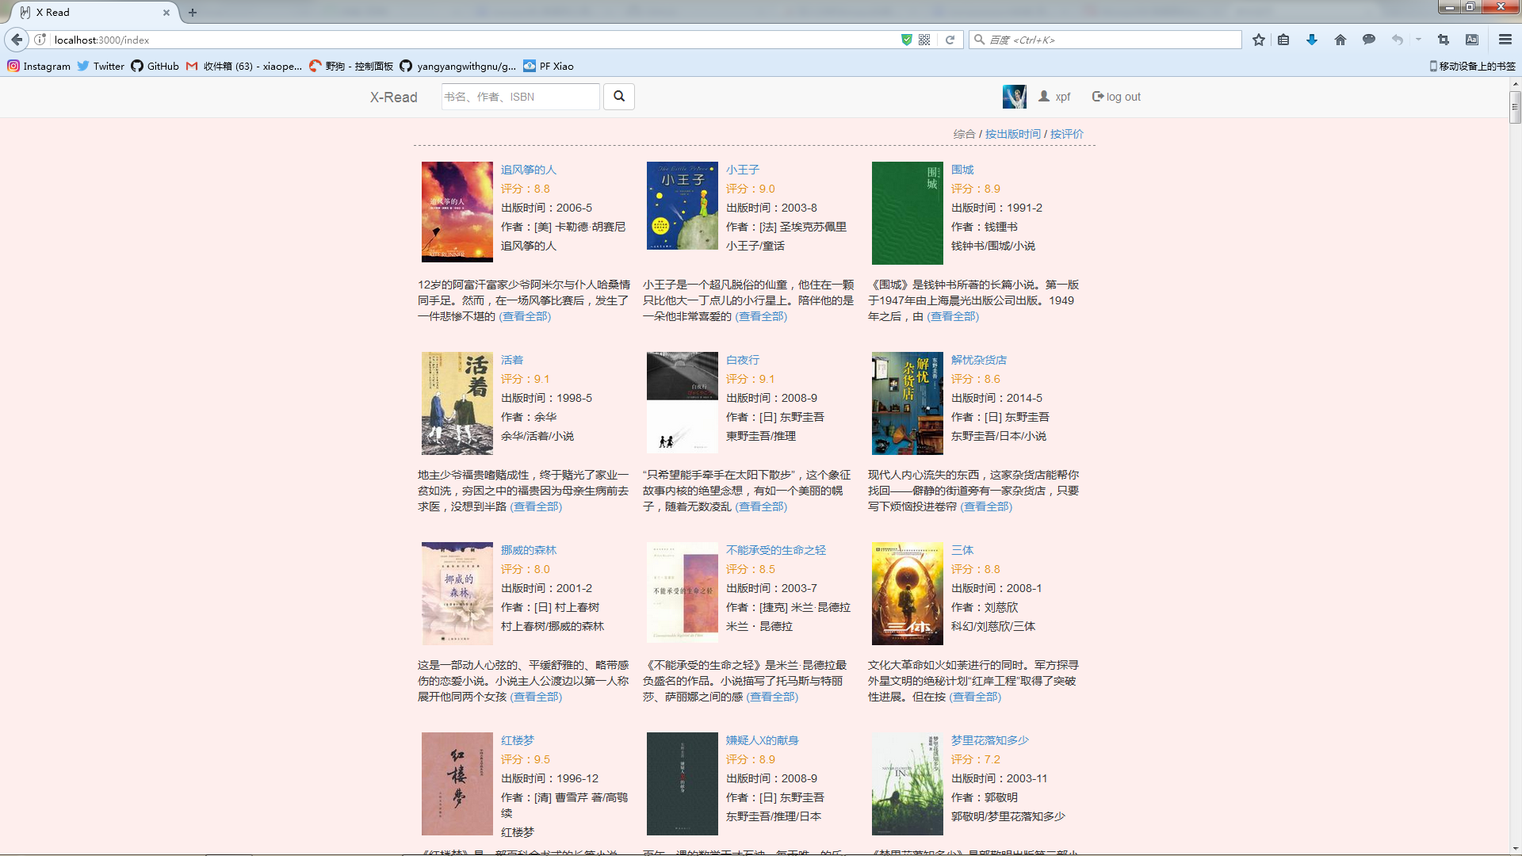Open the browser hamburger menu
This screenshot has height=856, width=1522.
[x=1505, y=40]
